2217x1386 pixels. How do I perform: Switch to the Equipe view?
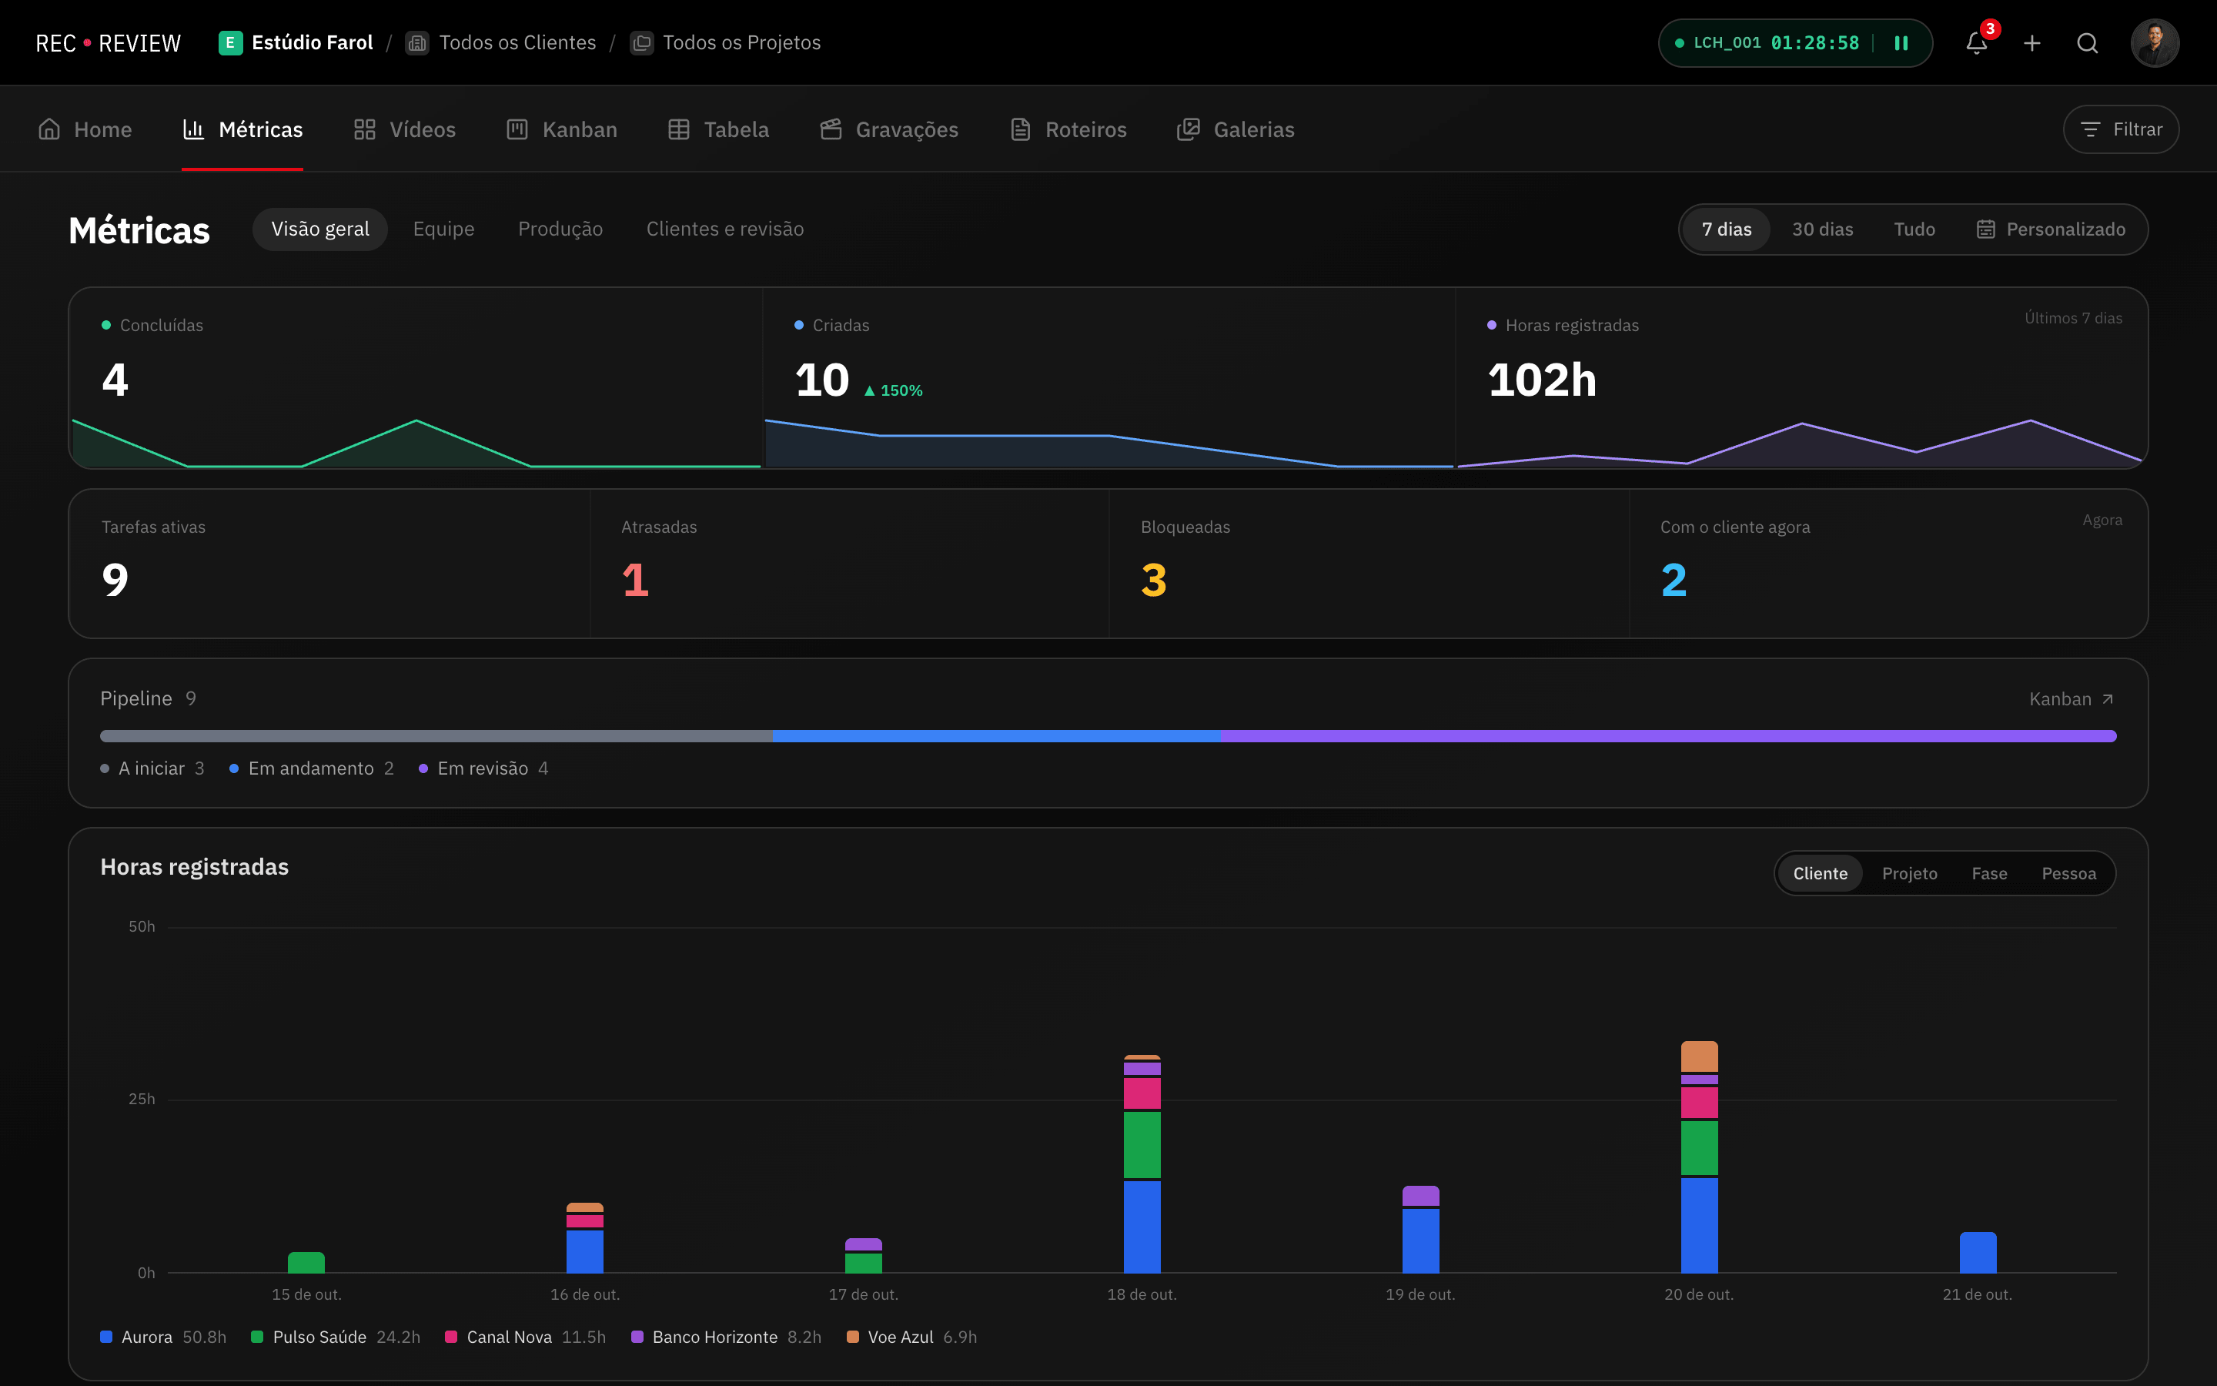tap(443, 229)
